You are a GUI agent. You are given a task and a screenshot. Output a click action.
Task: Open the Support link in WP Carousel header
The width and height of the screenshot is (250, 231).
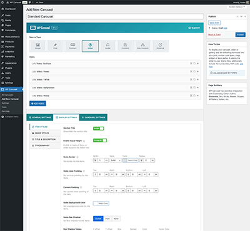(x=194, y=27)
